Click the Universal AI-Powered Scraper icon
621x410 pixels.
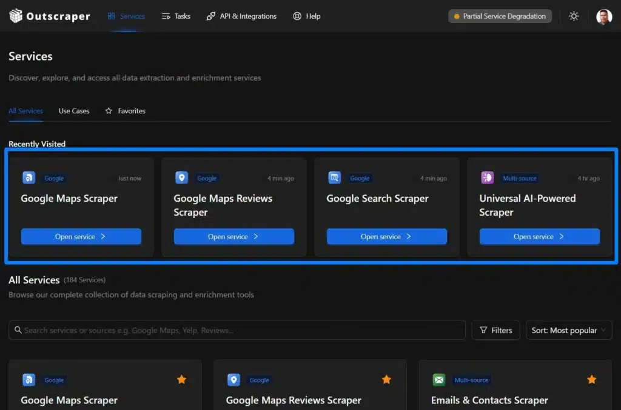(x=487, y=177)
